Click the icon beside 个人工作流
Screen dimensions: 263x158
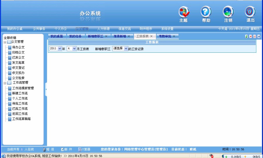[10, 99]
